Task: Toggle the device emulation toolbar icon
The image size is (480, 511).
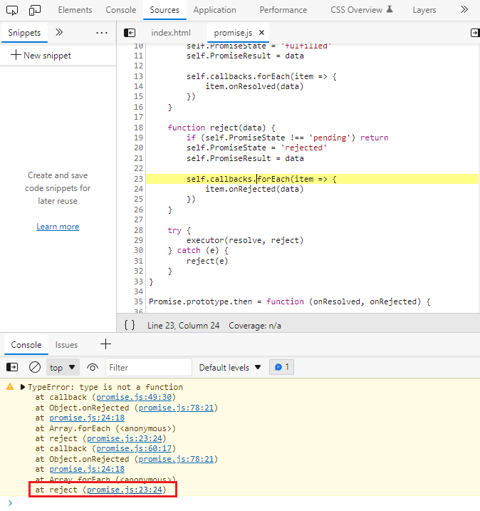Action: click(x=34, y=10)
